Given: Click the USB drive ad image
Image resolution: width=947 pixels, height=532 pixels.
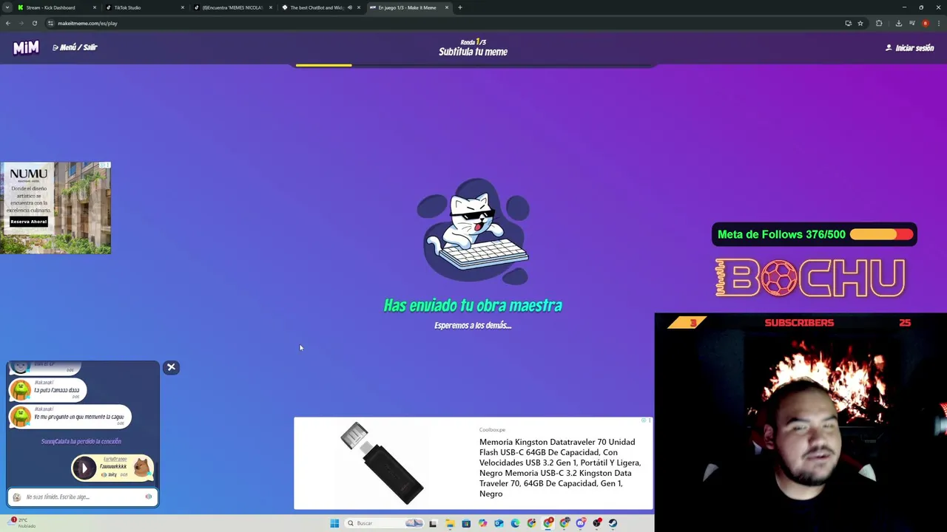Looking at the screenshot, I should [x=382, y=463].
